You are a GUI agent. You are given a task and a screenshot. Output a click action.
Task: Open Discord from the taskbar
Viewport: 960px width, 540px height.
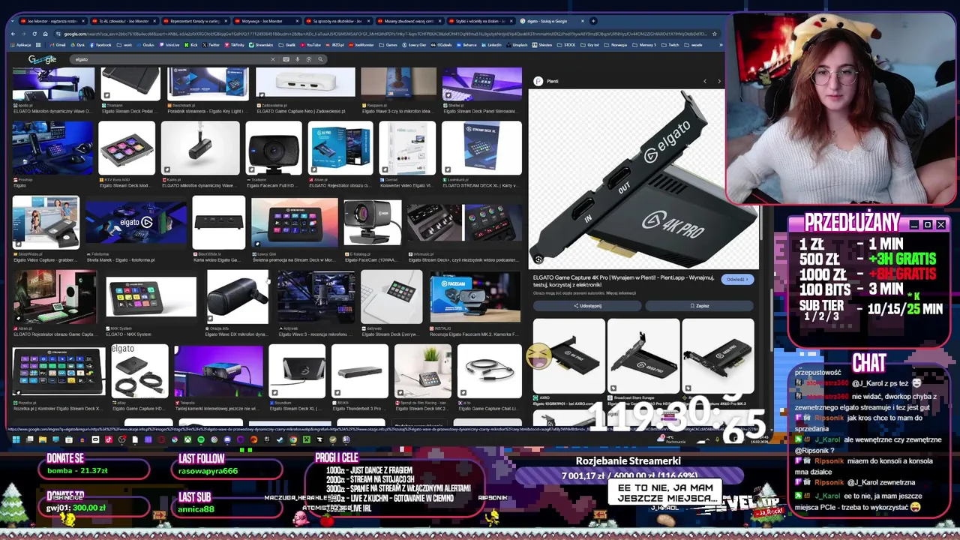pos(227,439)
